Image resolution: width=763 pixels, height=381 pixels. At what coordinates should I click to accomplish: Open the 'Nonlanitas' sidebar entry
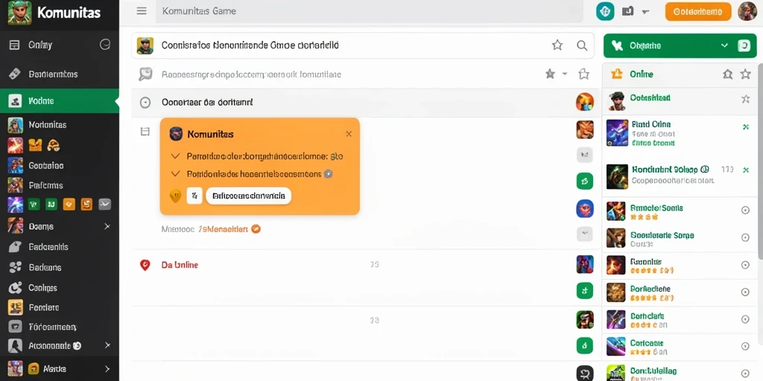[60, 125]
